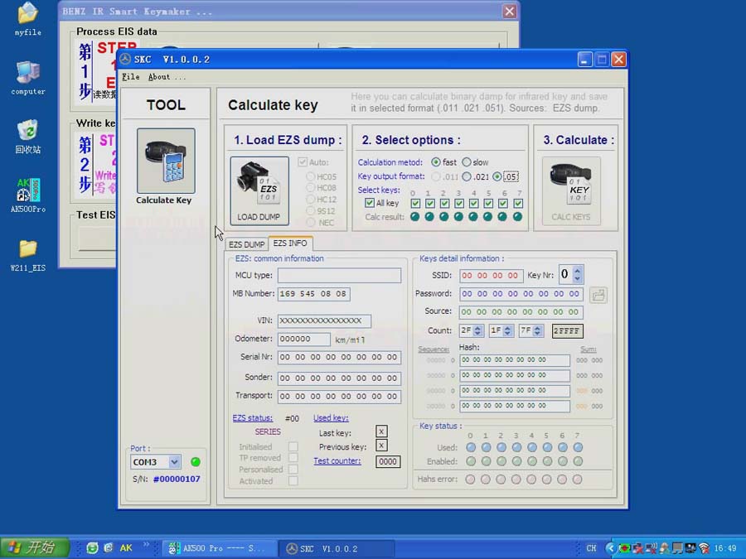Click the Calc result indicator for key 0

pyautogui.click(x=415, y=217)
